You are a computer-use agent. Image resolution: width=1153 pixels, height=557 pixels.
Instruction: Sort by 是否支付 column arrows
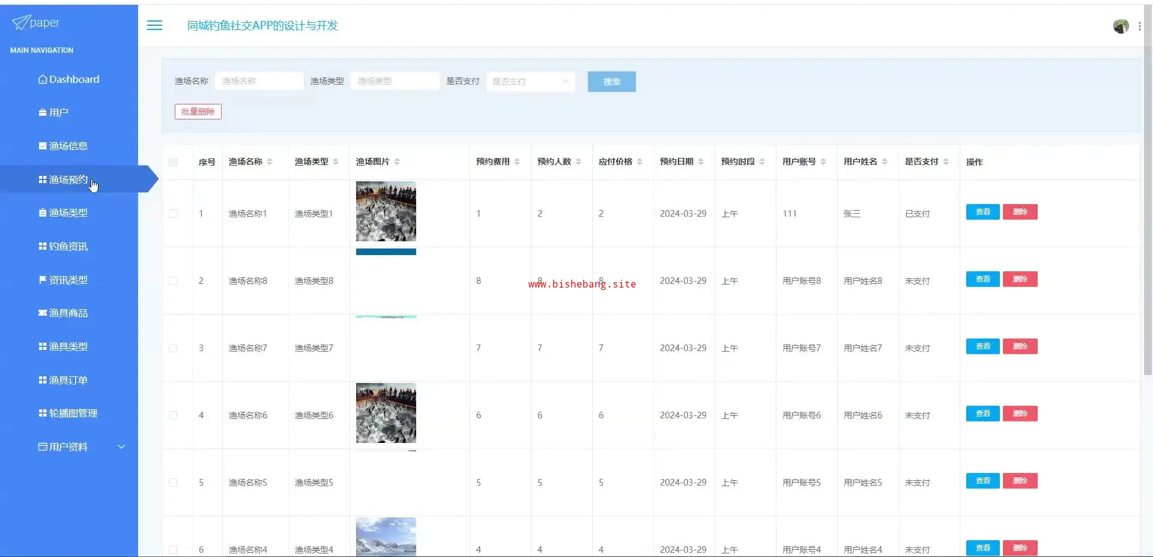(x=946, y=161)
